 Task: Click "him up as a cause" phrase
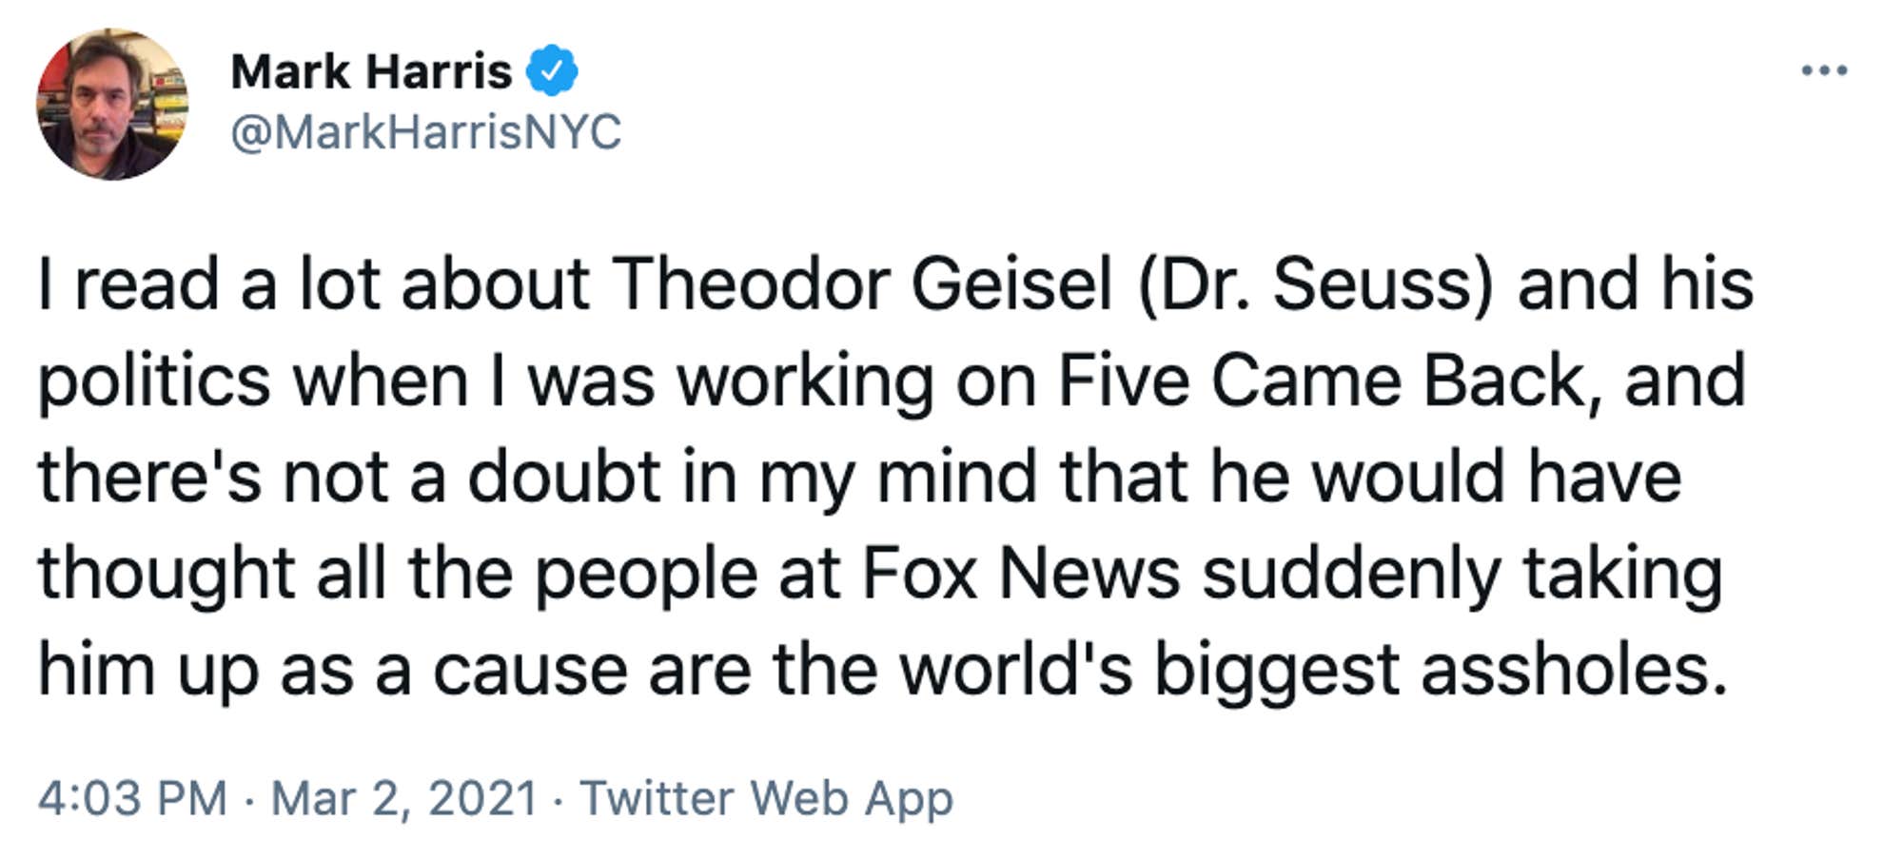pos(332,669)
